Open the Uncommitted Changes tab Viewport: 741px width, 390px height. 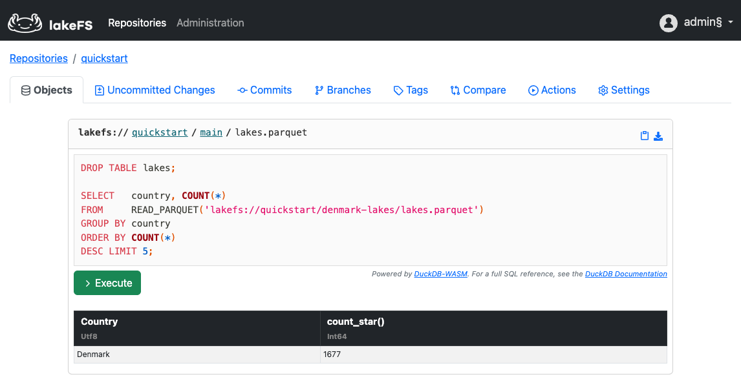155,90
